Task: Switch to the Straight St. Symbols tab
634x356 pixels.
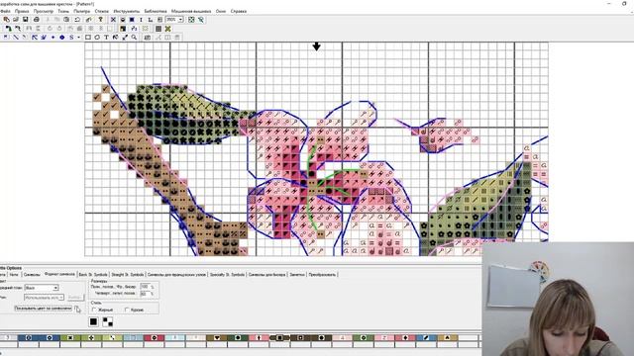Action: point(127,275)
